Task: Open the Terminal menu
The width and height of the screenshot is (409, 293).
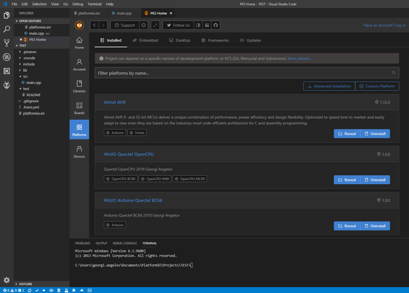Action: click(95, 4)
